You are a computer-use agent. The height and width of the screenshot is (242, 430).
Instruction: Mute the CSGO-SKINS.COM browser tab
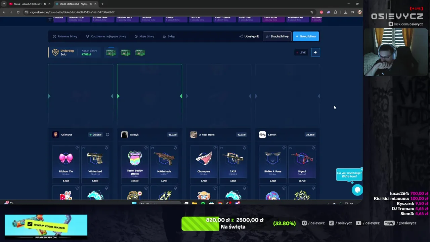(91, 4)
